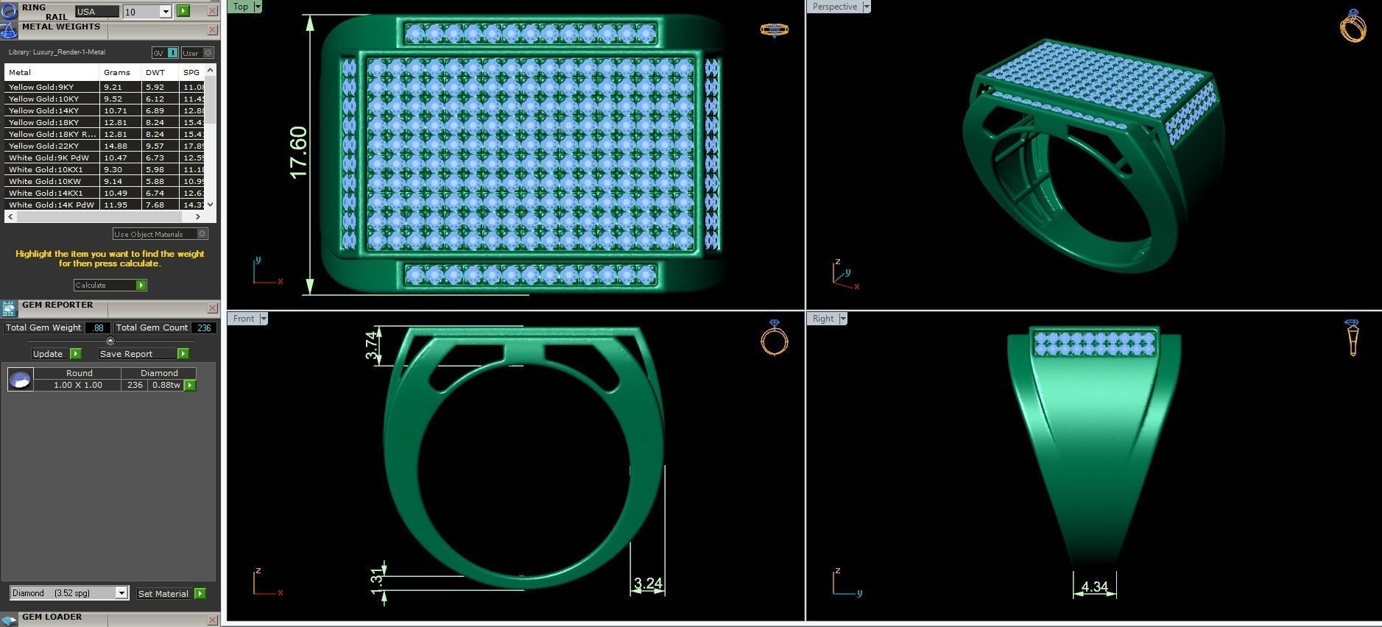This screenshot has width=1382, height=627.
Task: Select the White Gold:10KW row
Action: pos(105,181)
